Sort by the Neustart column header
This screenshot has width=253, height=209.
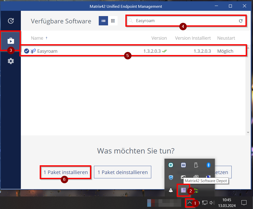tap(226, 38)
